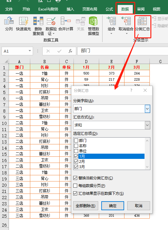Check the 单位 subtotal item checkbox
Screen dimensions: 168x230
[76, 151]
